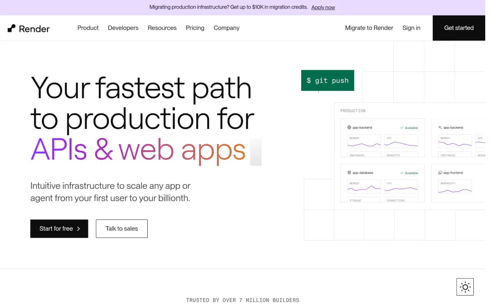Click Sign in
Viewport: 491px width, 307px height.
[411, 28]
